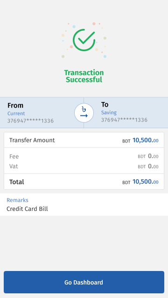Select the To account number under Saving
Image resolution: width=168 pixels, height=298 pixels.
(x=124, y=120)
